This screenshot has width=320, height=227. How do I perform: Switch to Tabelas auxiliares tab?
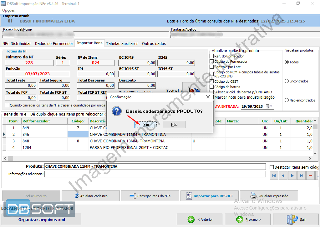click(122, 44)
